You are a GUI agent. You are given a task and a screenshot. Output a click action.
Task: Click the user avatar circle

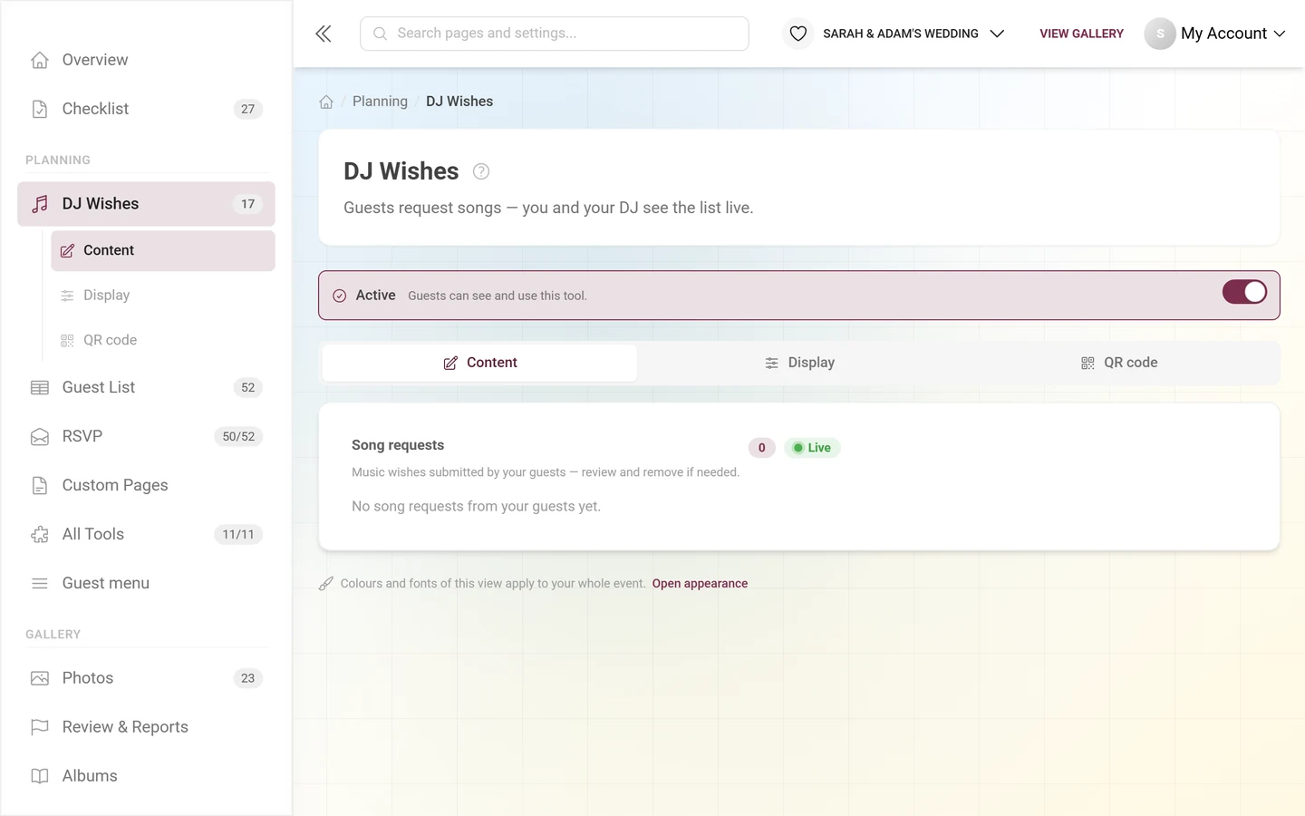click(1160, 34)
